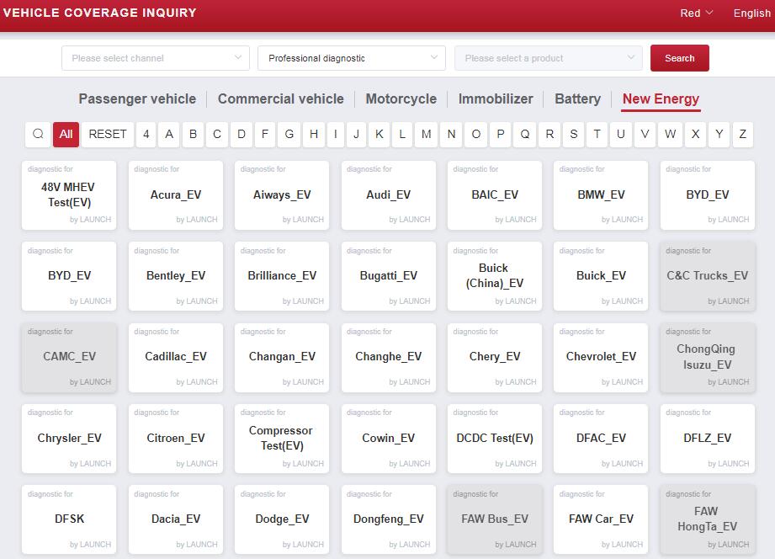Filter brands by letter L
The height and width of the screenshot is (559, 775).
click(402, 134)
